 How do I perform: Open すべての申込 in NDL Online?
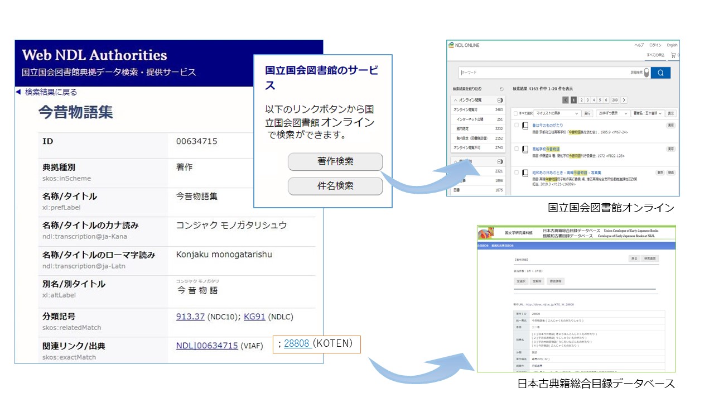pos(655,55)
